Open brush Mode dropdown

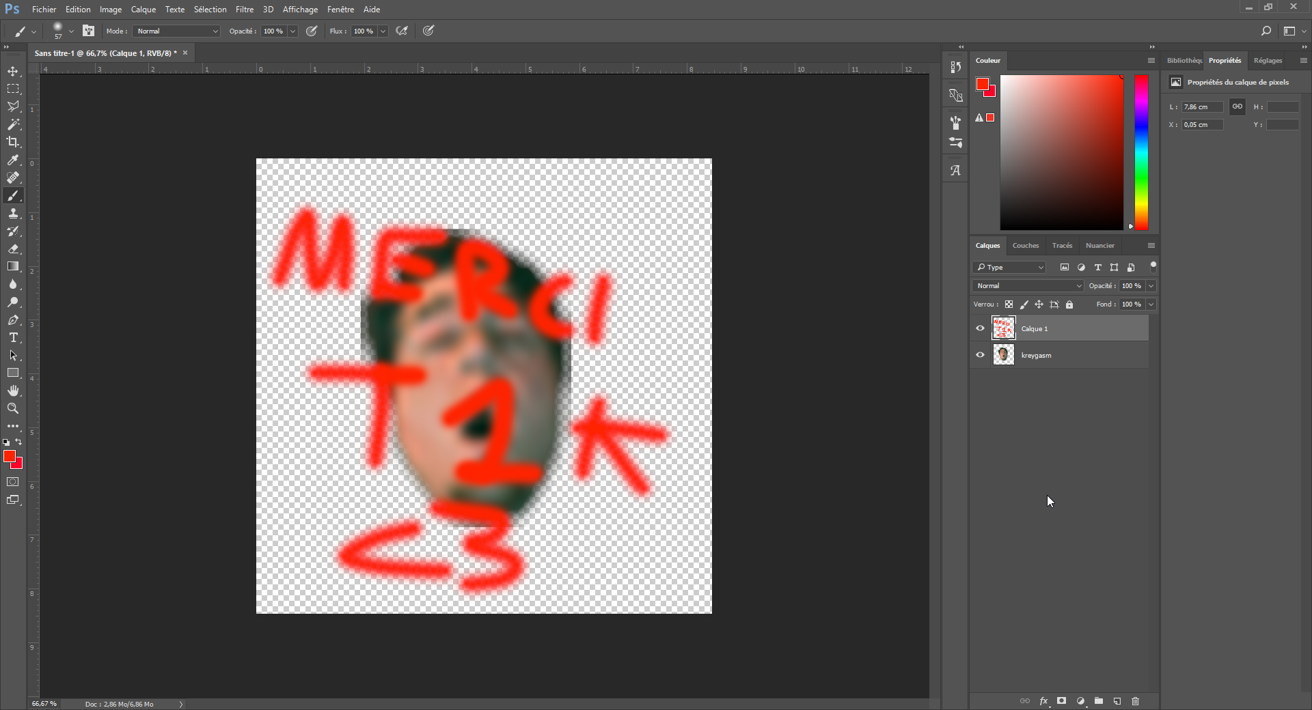coord(176,31)
